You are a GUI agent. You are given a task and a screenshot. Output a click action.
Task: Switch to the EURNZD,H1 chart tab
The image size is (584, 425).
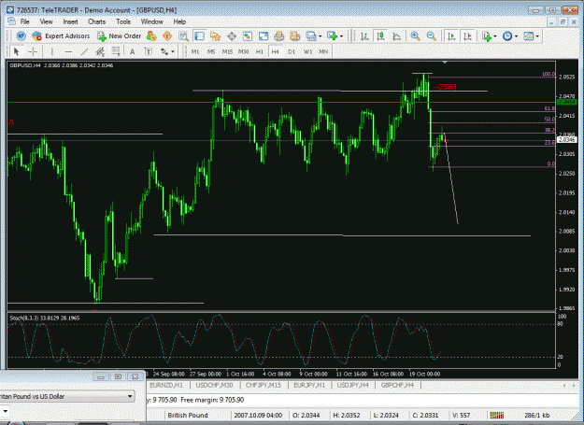coord(166,385)
